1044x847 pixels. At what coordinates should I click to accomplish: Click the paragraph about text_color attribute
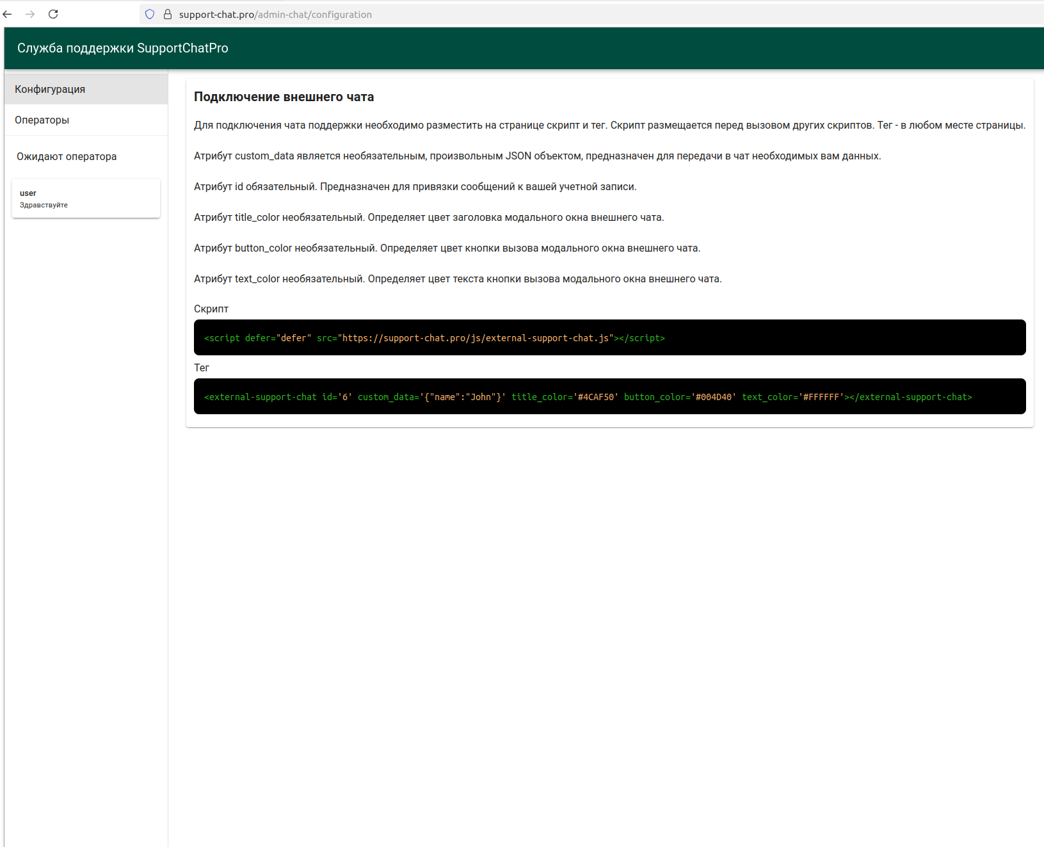click(458, 278)
